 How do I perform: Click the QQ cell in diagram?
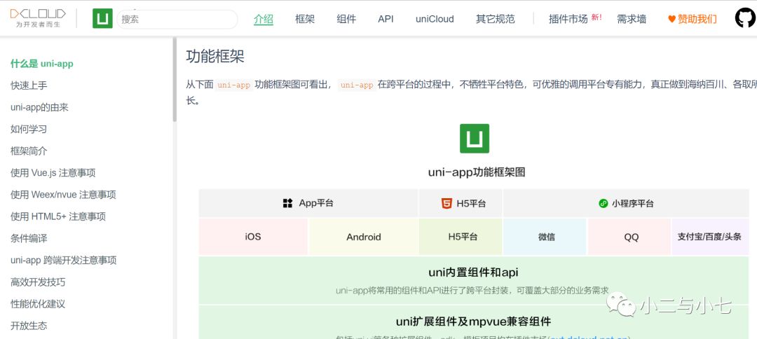[x=629, y=237]
